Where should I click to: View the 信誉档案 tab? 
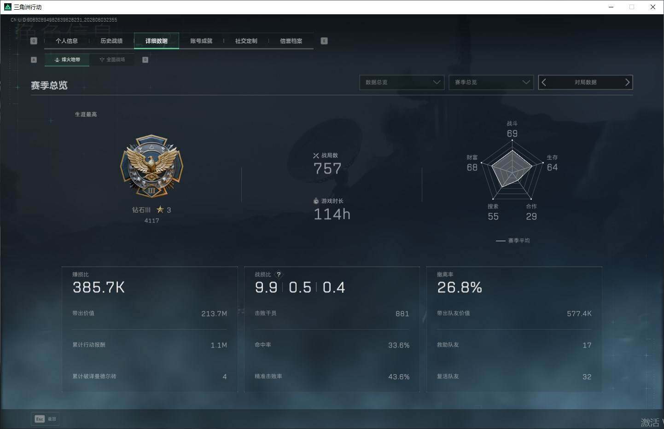tap(291, 41)
